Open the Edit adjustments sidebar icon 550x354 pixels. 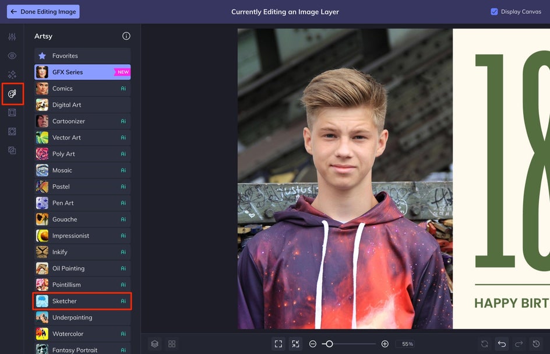click(x=12, y=37)
